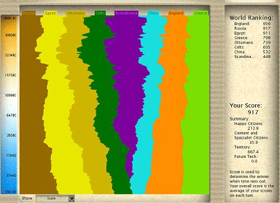Viewport: 280px width, 203px height.
Task: Click the 550 AD timeline marker
Action: [11, 191]
